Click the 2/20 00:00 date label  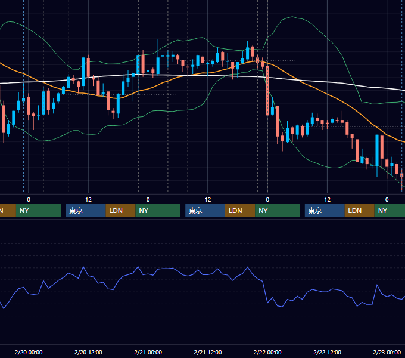(29, 352)
